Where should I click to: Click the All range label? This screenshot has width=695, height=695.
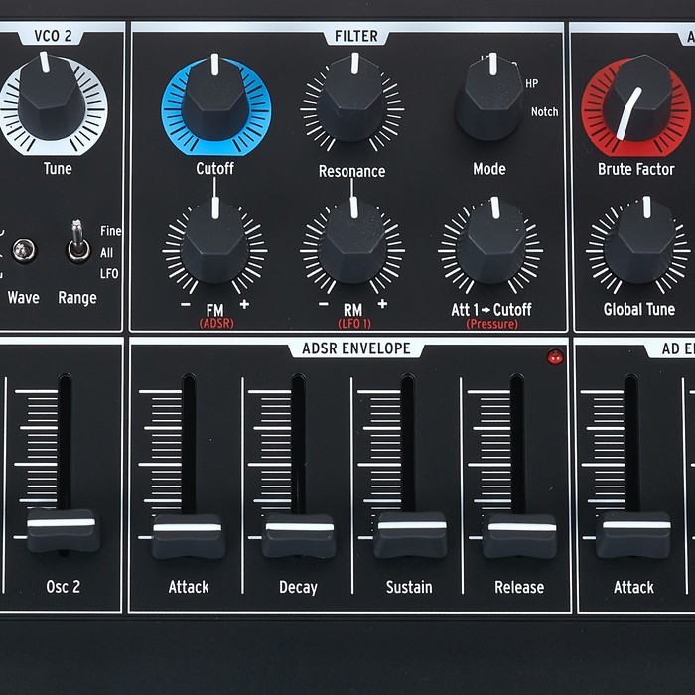106,252
